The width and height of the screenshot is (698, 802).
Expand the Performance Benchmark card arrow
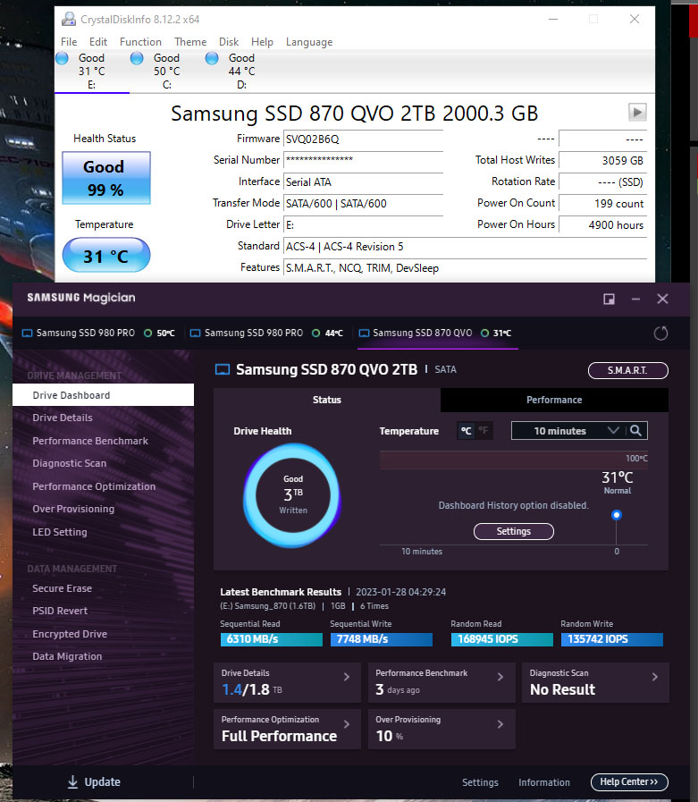[500, 677]
